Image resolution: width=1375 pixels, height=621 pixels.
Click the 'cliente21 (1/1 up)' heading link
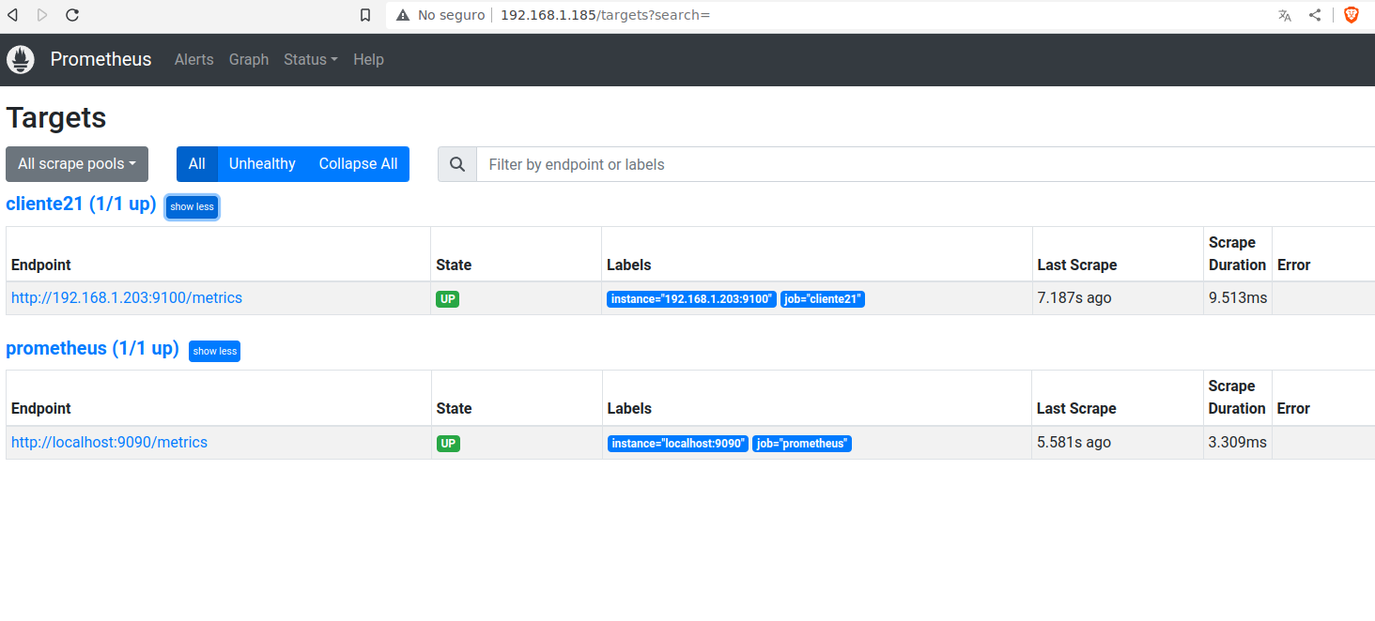pos(81,204)
